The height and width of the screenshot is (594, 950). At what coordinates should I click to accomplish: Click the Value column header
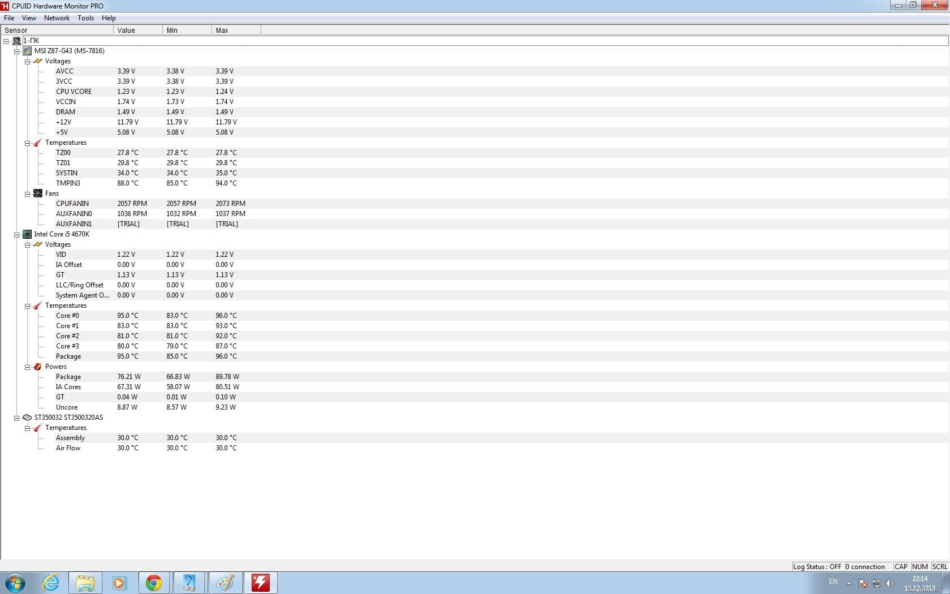coord(137,30)
